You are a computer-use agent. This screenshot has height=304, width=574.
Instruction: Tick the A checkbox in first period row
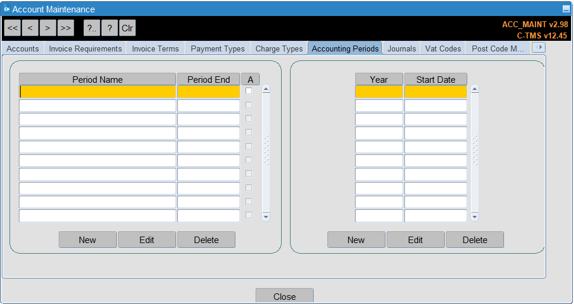pos(248,91)
